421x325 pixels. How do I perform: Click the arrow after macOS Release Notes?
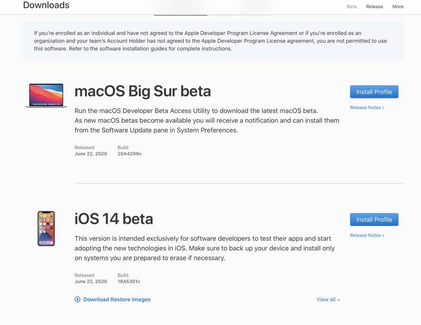coord(383,108)
